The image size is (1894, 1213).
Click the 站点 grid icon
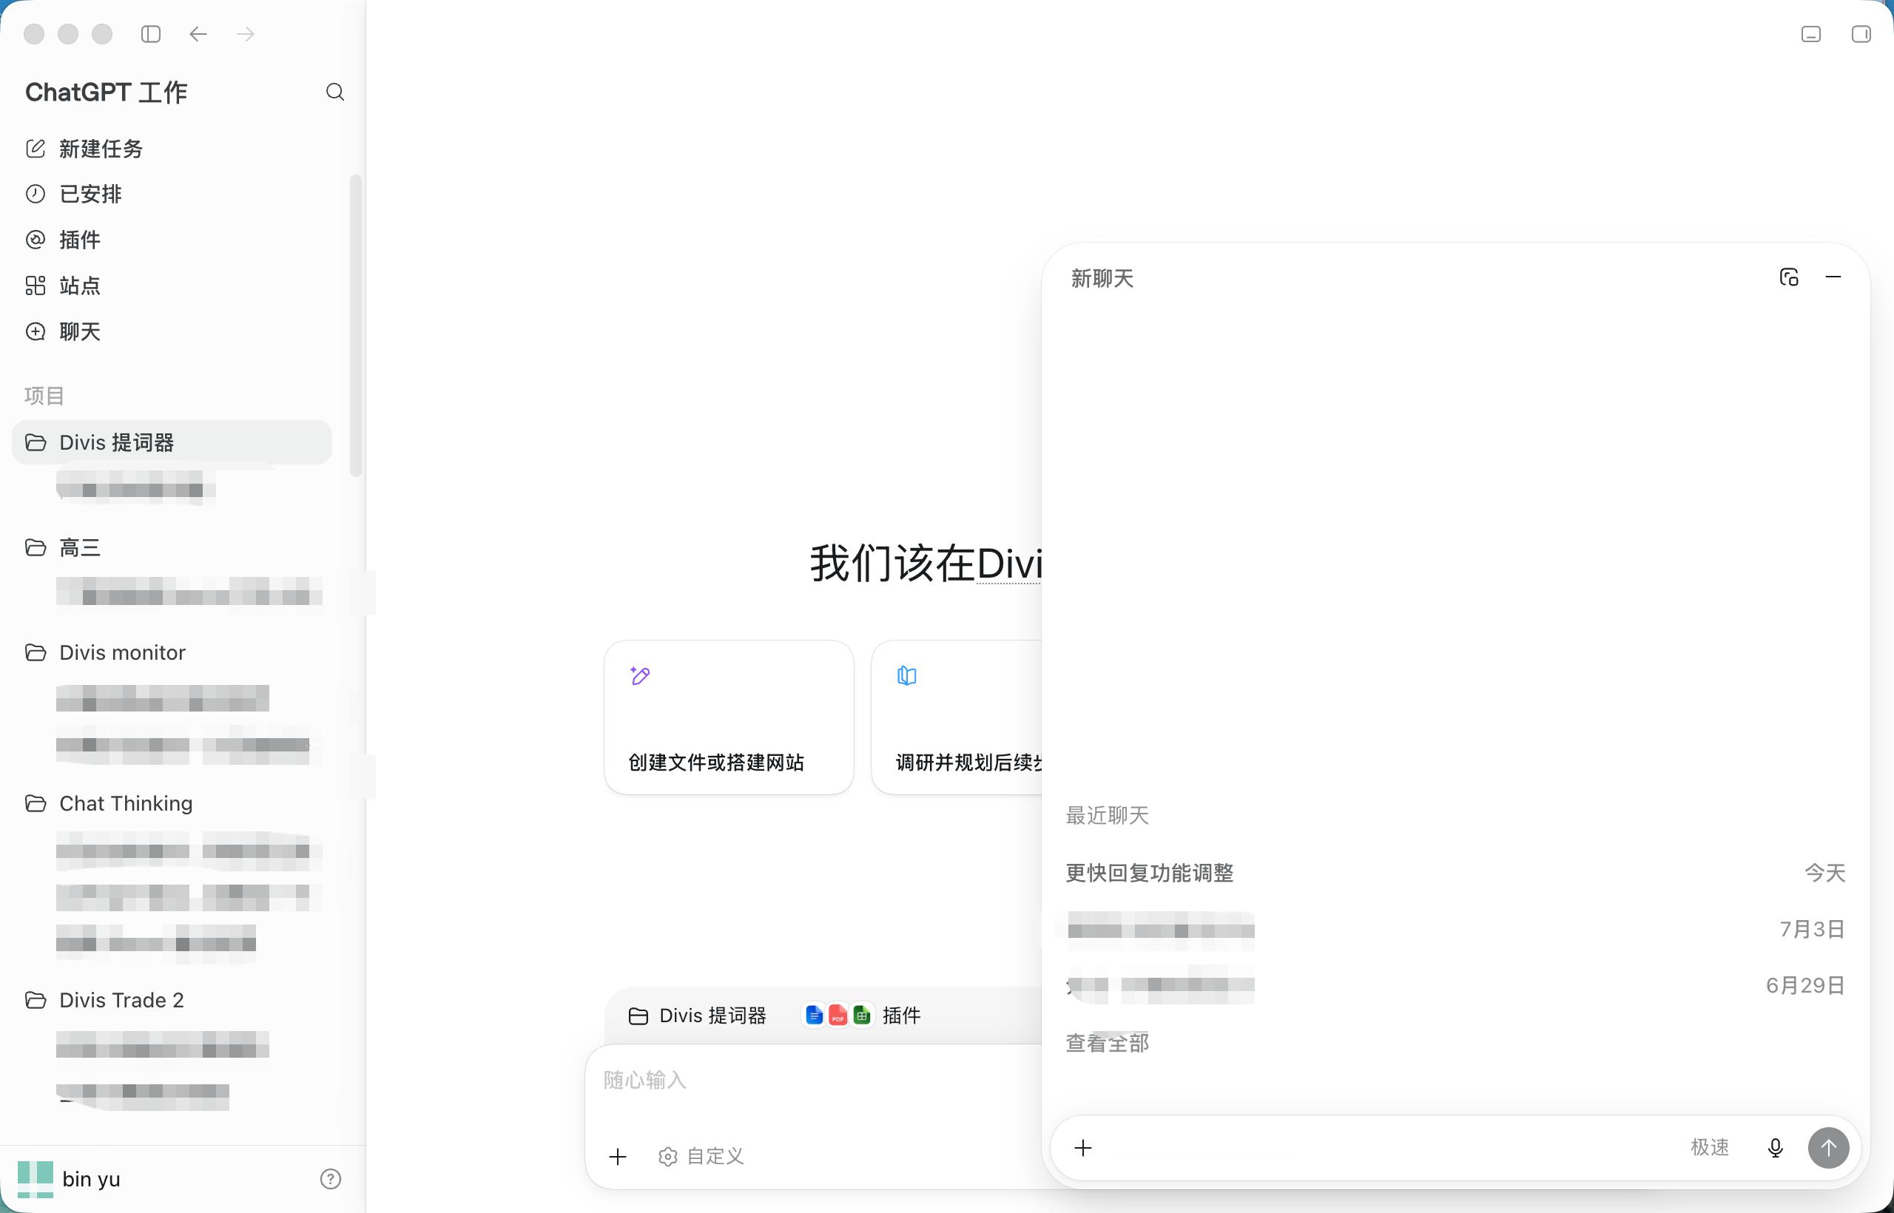point(36,285)
